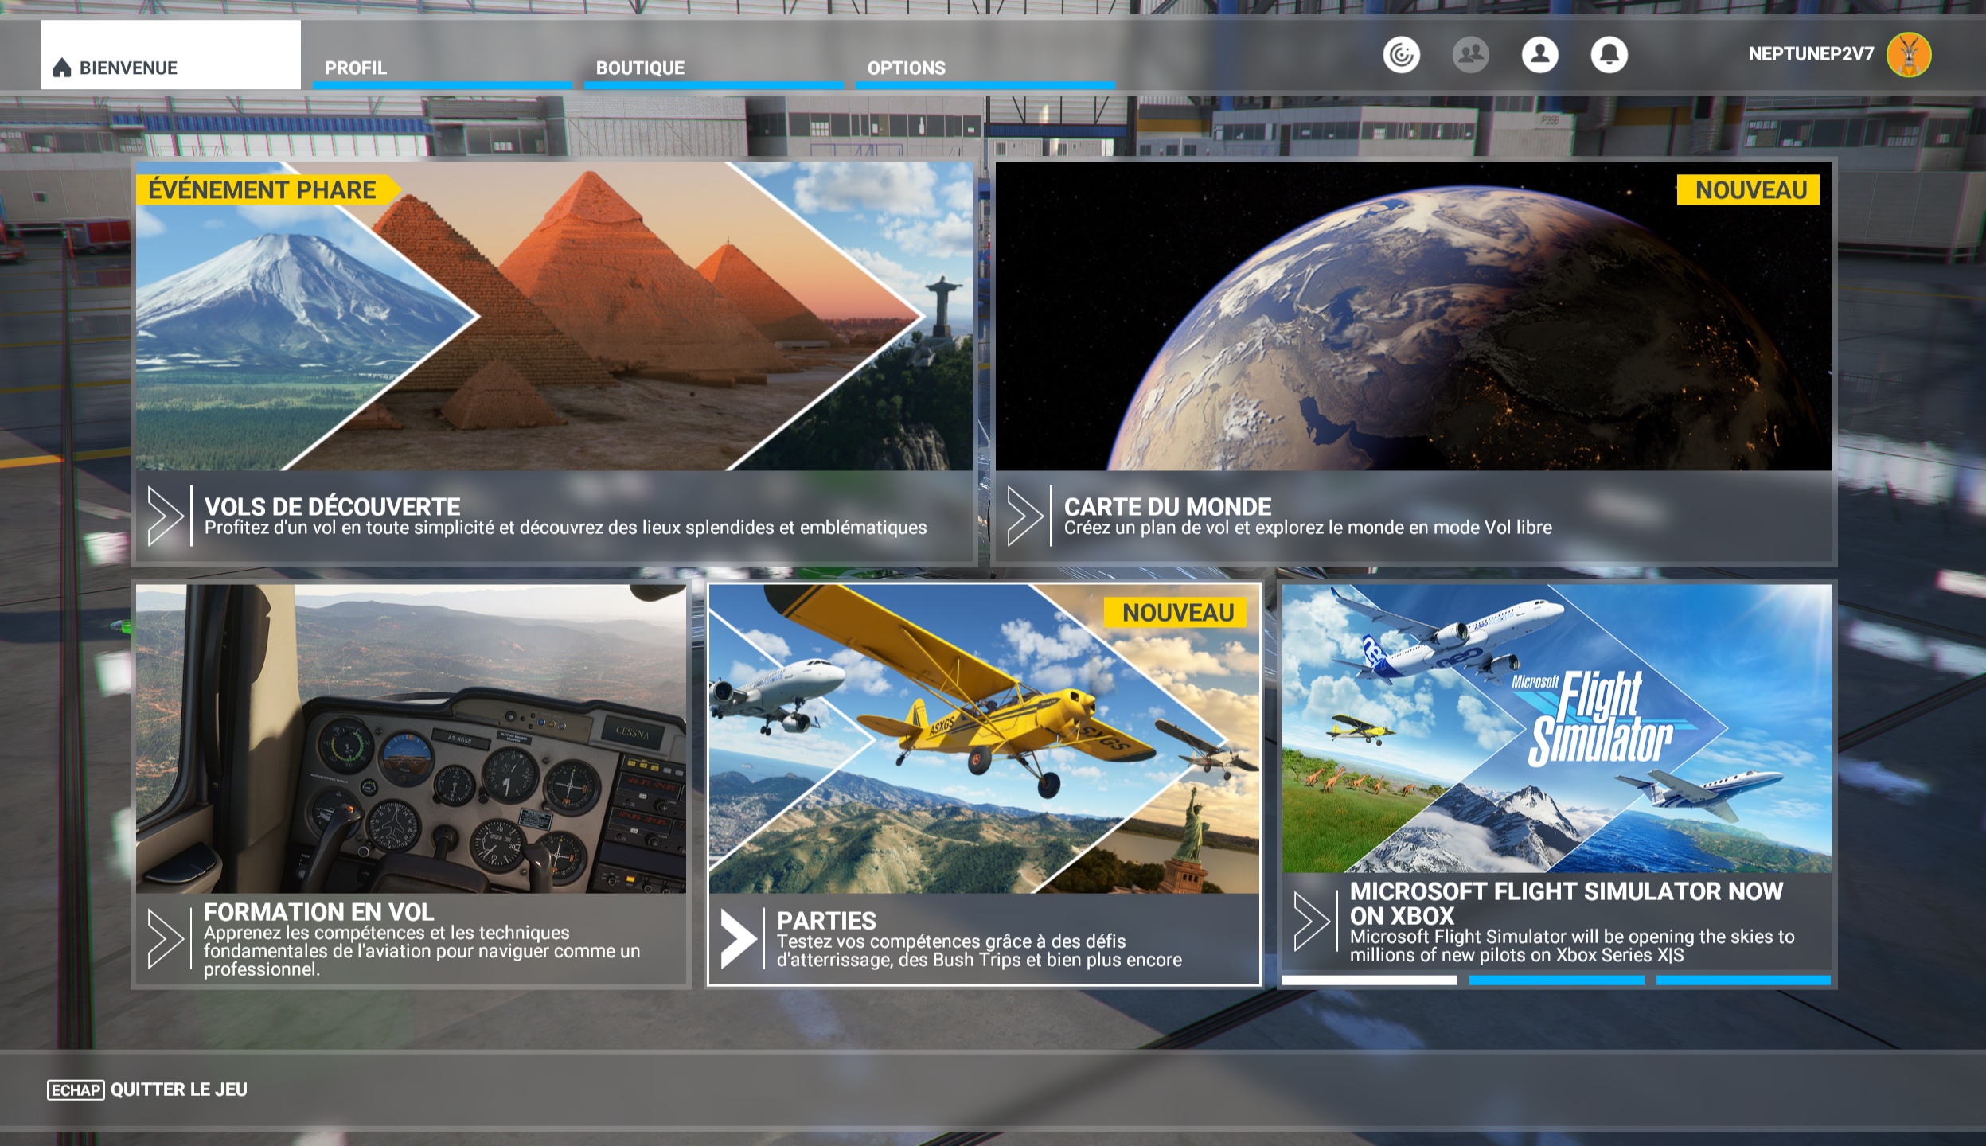Click the Vols de Découverte arrow icon
Viewport: 1986px width, 1146px height.
[x=166, y=516]
